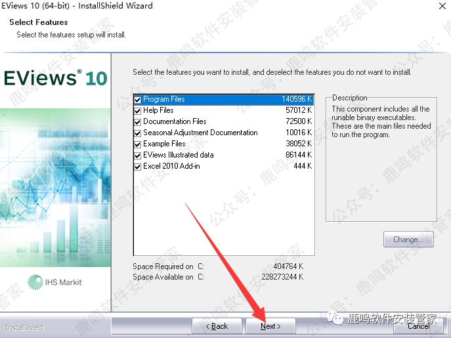Click the 228273244 K space available value
This screenshot has width=451, height=338.
(282, 277)
